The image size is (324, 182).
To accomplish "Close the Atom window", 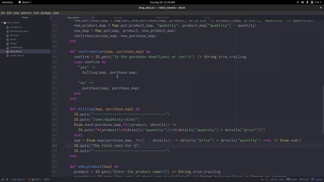I will 321,8.
